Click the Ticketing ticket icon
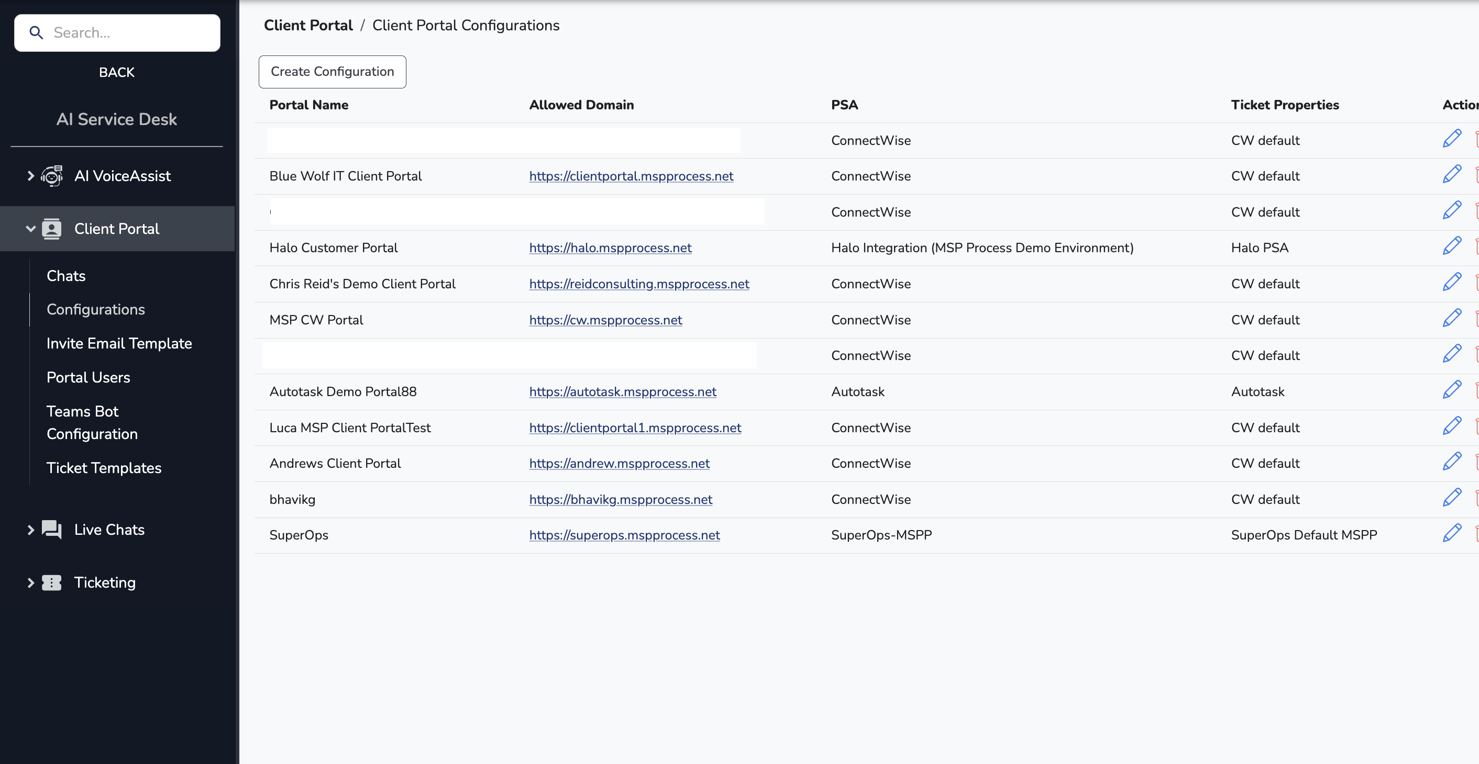 52,583
